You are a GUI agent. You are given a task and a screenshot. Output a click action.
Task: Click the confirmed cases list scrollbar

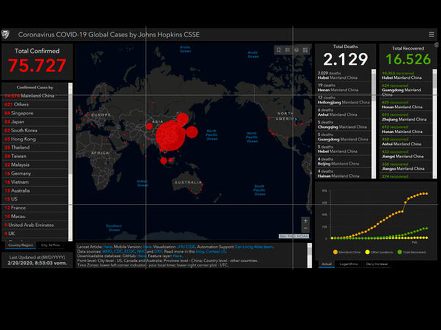(71, 161)
